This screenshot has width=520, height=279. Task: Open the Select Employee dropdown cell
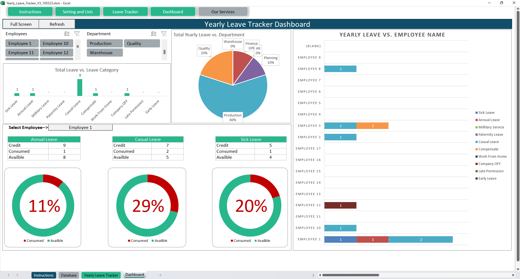tap(80, 128)
